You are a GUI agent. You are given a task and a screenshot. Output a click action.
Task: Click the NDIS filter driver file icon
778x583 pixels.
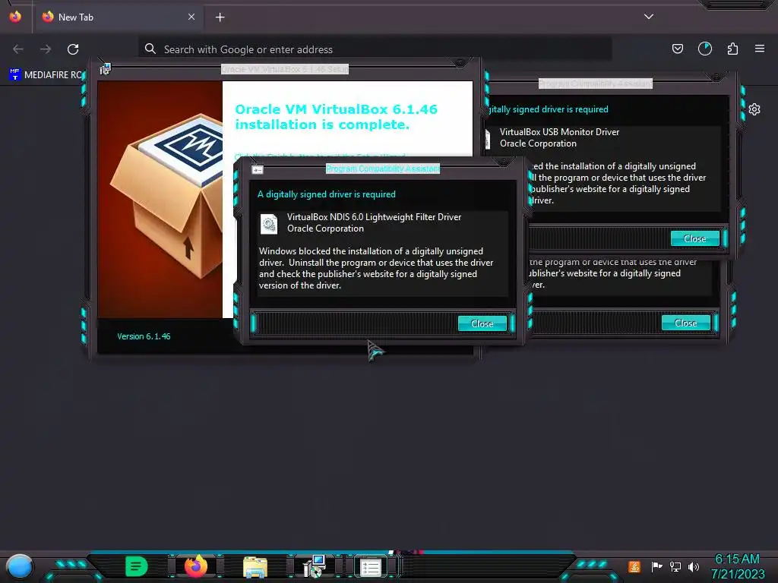269,224
